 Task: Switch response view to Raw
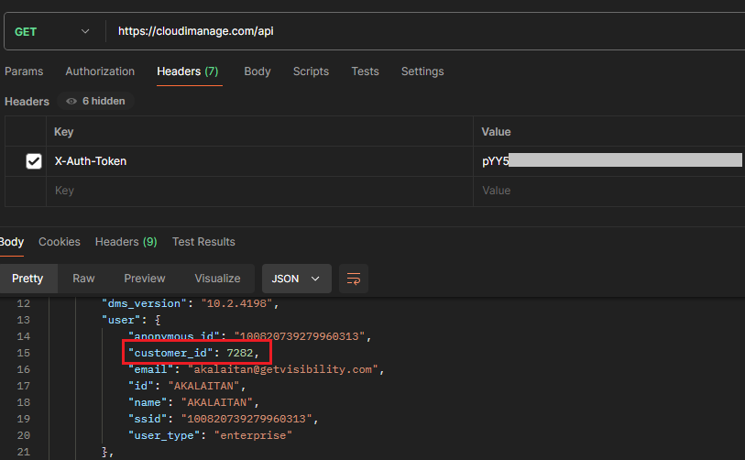tap(83, 278)
